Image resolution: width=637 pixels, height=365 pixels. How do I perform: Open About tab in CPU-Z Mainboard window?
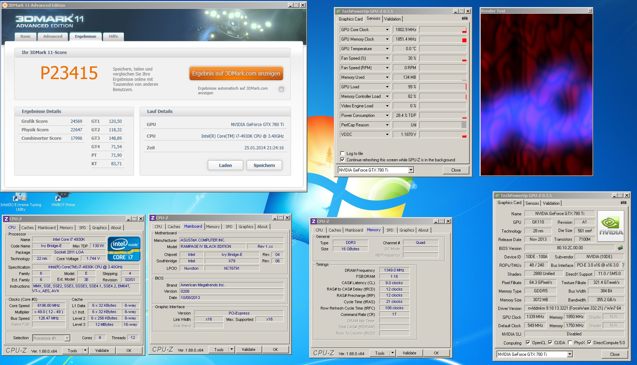pyautogui.click(x=262, y=227)
